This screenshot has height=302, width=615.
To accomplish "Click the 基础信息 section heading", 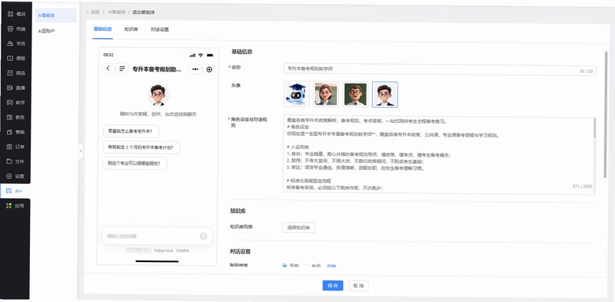I will pos(242,51).
